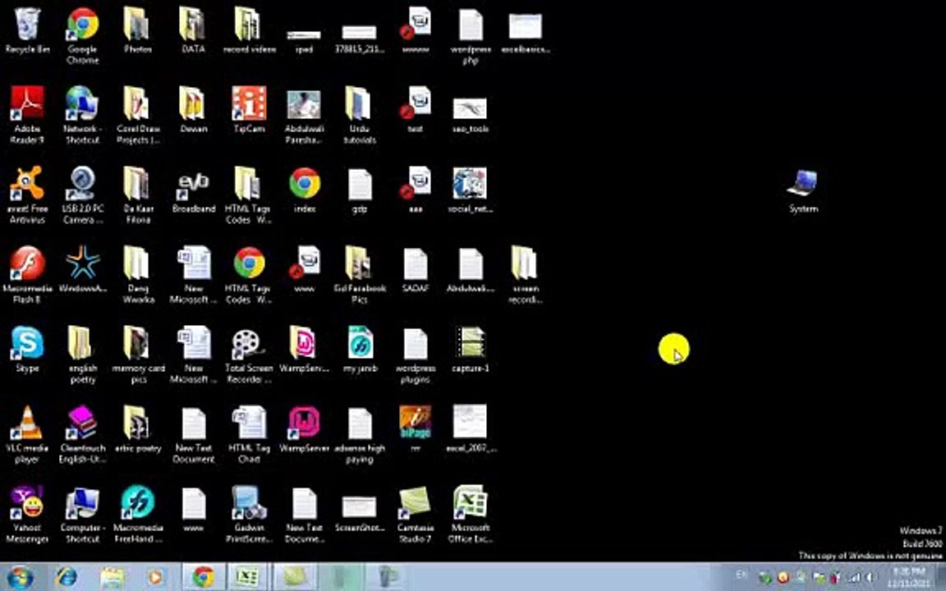Switch to Excel in the taskbar
The image size is (946, 591).
click(247, 577)
